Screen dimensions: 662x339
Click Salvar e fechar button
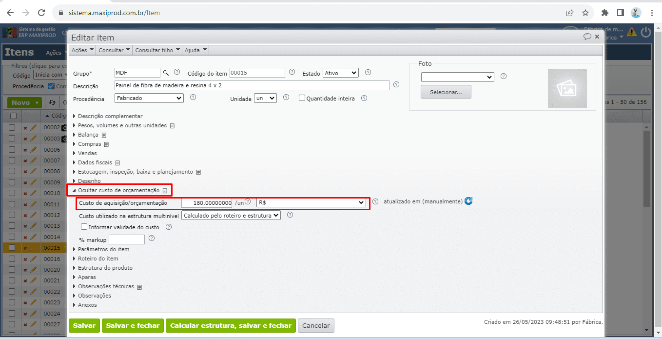click(x=133, y=326)
